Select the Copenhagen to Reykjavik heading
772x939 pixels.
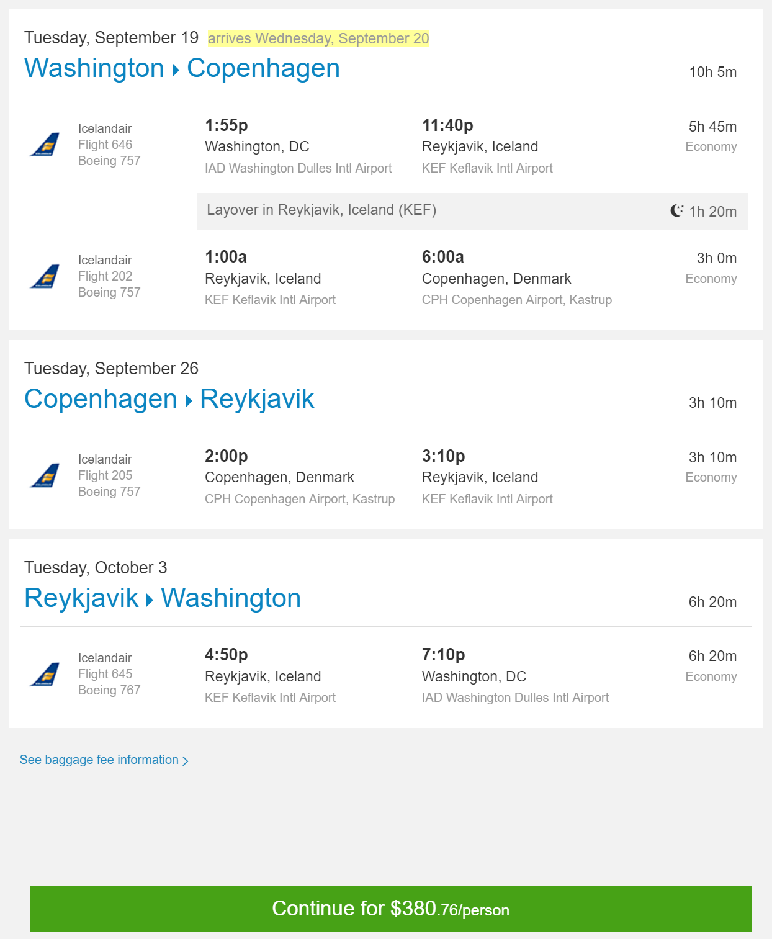click(169, 399)
